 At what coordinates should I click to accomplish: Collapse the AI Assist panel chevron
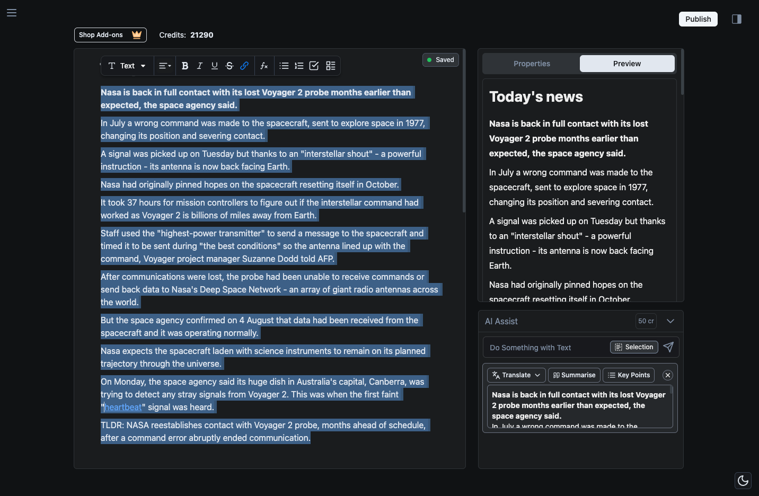point(670,321)
